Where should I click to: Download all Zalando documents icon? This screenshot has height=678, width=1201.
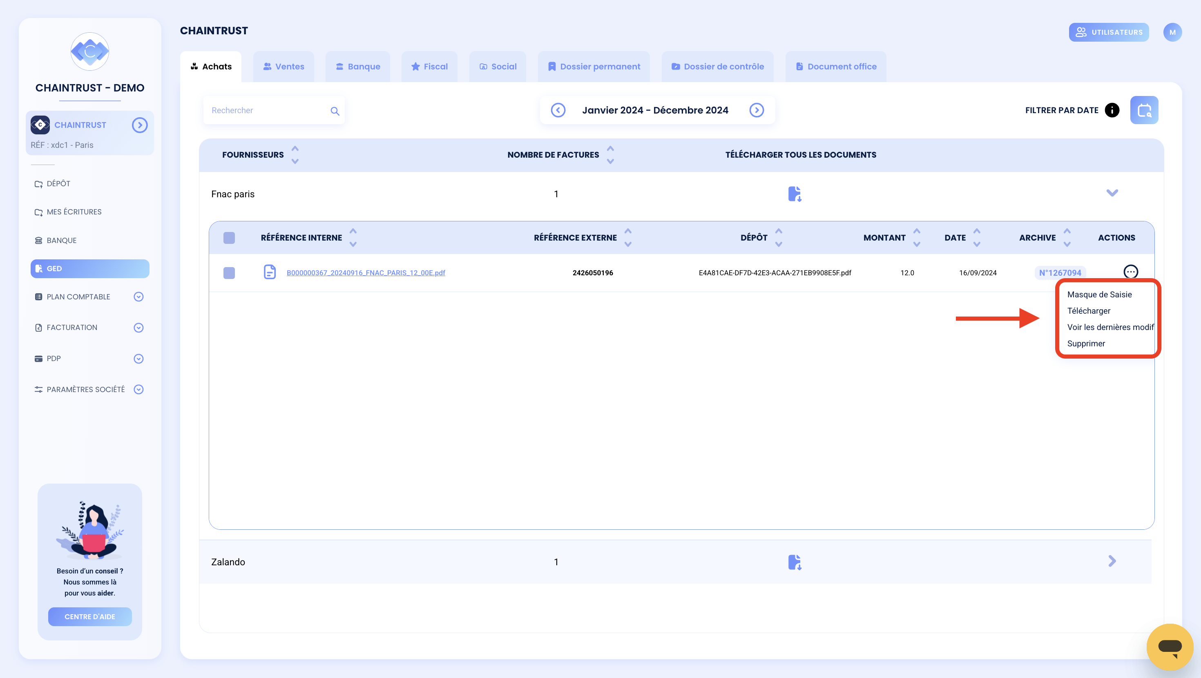coord(795,562)
